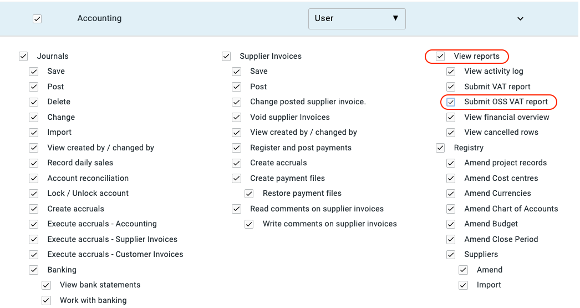580x308 pixels.
Task: Toggle View bank statements checkbox
Action: click(x=47, y=285)
